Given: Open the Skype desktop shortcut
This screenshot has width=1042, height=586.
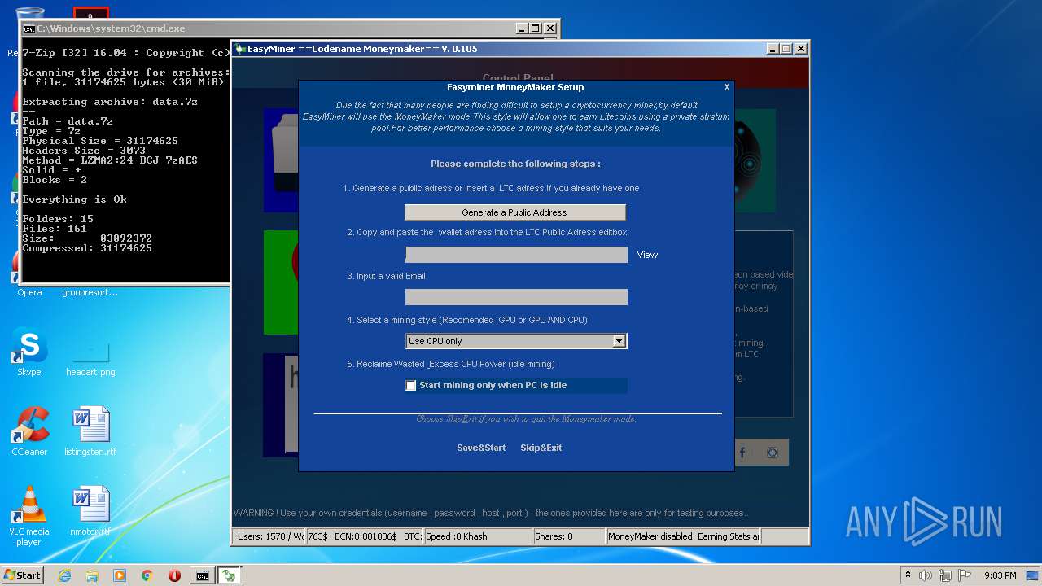Looking at the screenshot, I should 29,352.
